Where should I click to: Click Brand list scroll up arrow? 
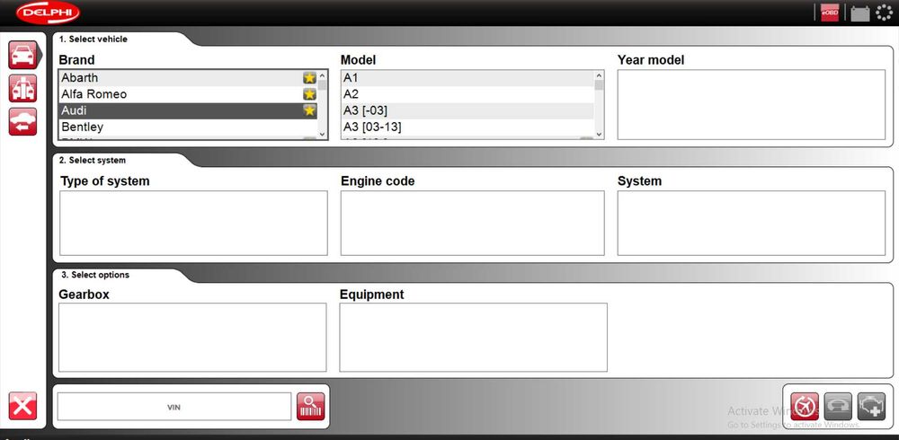(322, 75)
